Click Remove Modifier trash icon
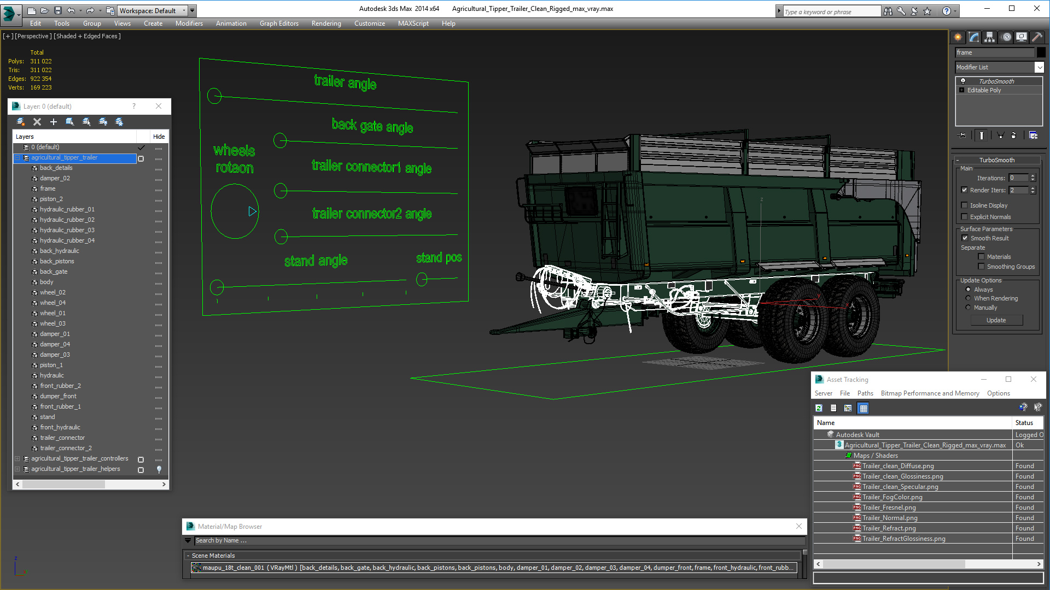 pyautogui.click(x=1014, y=135)
